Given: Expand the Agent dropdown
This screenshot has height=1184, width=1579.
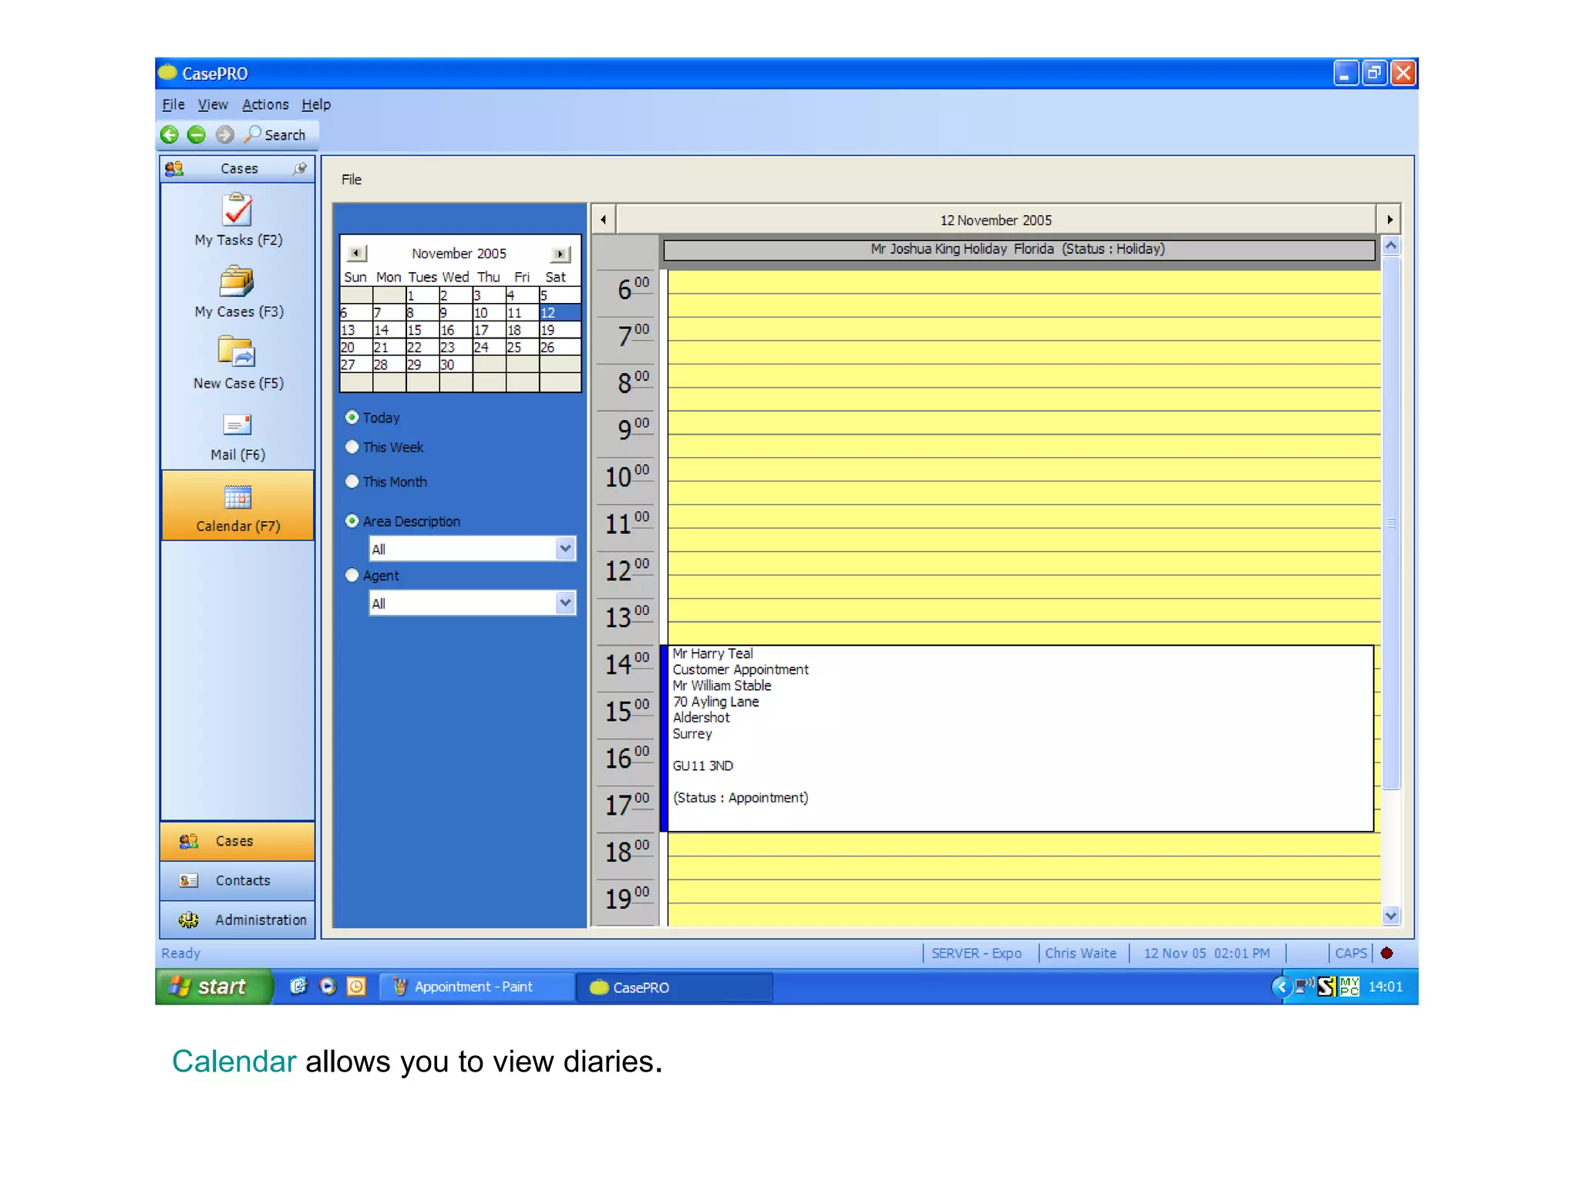Looking at the screenshot, I should 565,603.
